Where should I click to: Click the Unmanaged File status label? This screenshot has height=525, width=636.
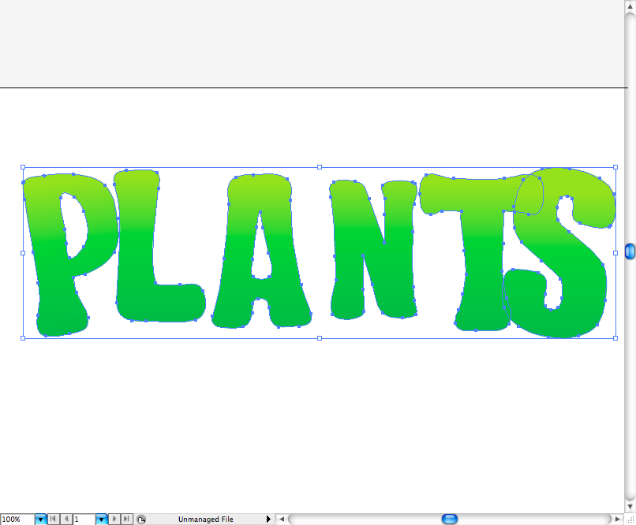pyautogui.click(x=205, y=519)
